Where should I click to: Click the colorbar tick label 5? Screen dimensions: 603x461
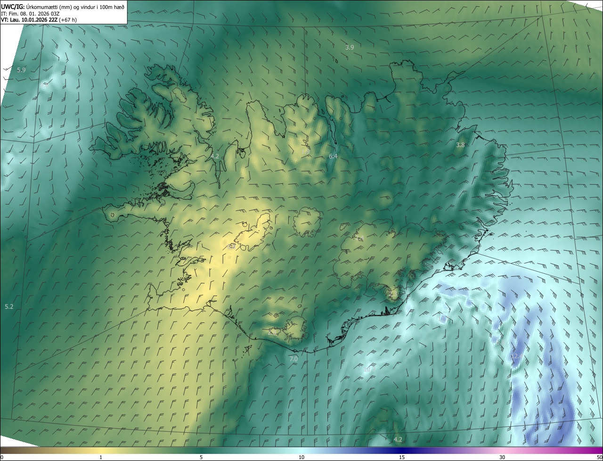coord(201,457)
